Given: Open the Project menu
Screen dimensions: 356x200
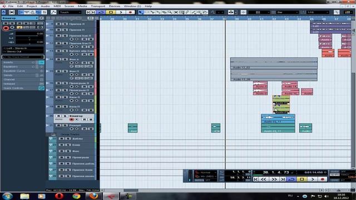Looking at the screenshot, I should (x=32, y=6).
